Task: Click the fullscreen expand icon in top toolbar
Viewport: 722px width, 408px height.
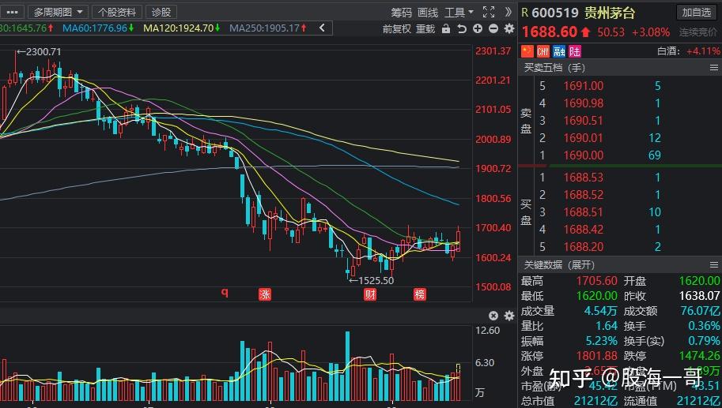Action: (x=488, y=12)
